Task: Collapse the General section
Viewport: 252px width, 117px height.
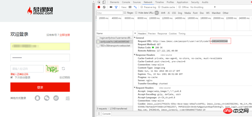Action: pyautogui.click(x=135, y=38)
